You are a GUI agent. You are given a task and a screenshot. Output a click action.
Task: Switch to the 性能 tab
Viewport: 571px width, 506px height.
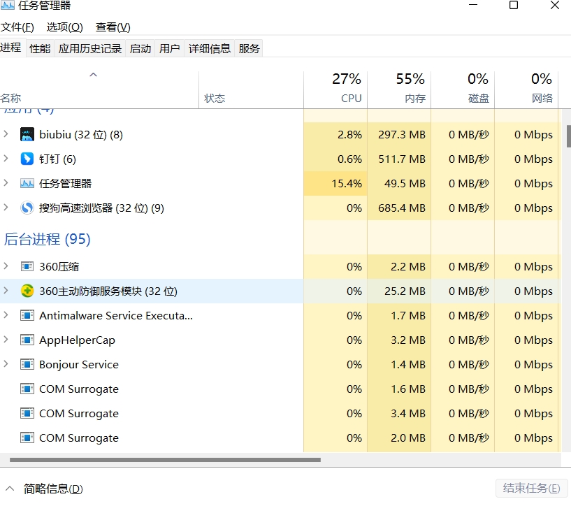tap(40, 48)
